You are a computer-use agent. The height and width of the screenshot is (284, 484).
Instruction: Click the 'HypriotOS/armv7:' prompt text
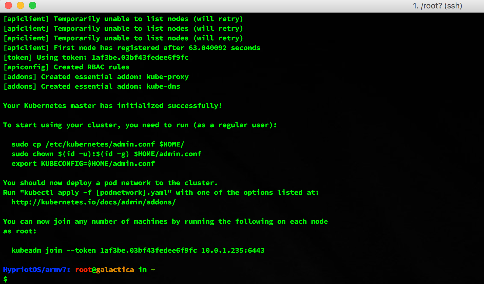(x=37, y=270)
